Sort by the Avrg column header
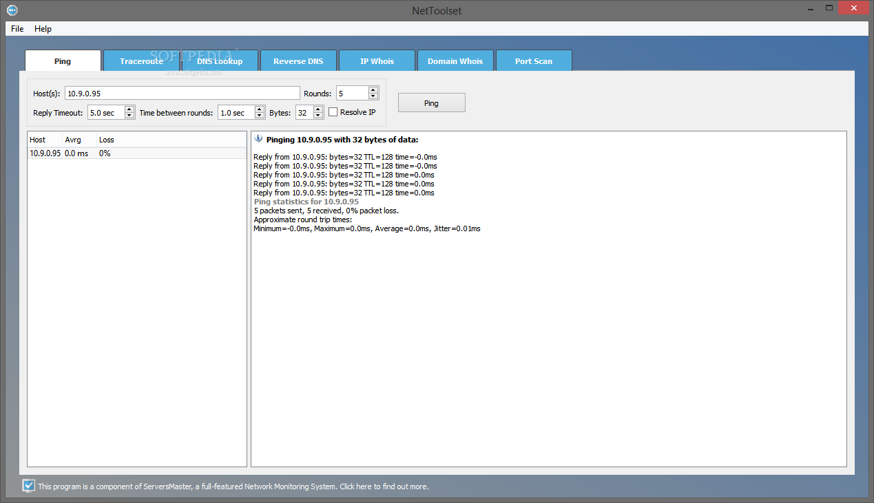This screenshot has height=503, width=874. click(x=79, y=140)
